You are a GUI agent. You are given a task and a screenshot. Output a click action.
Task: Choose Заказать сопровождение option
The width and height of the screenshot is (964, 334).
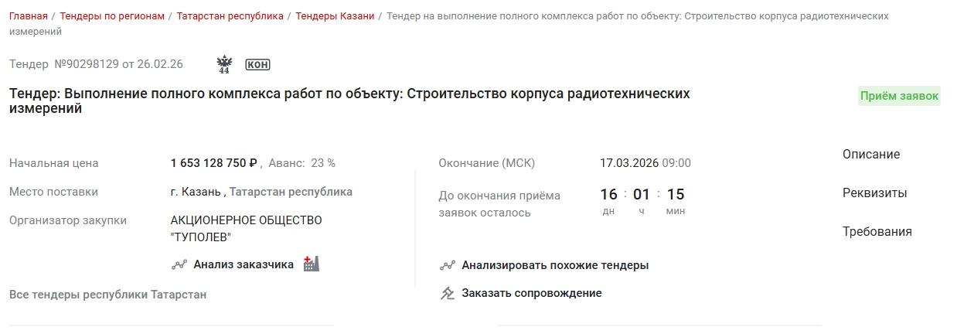point(532,293)
